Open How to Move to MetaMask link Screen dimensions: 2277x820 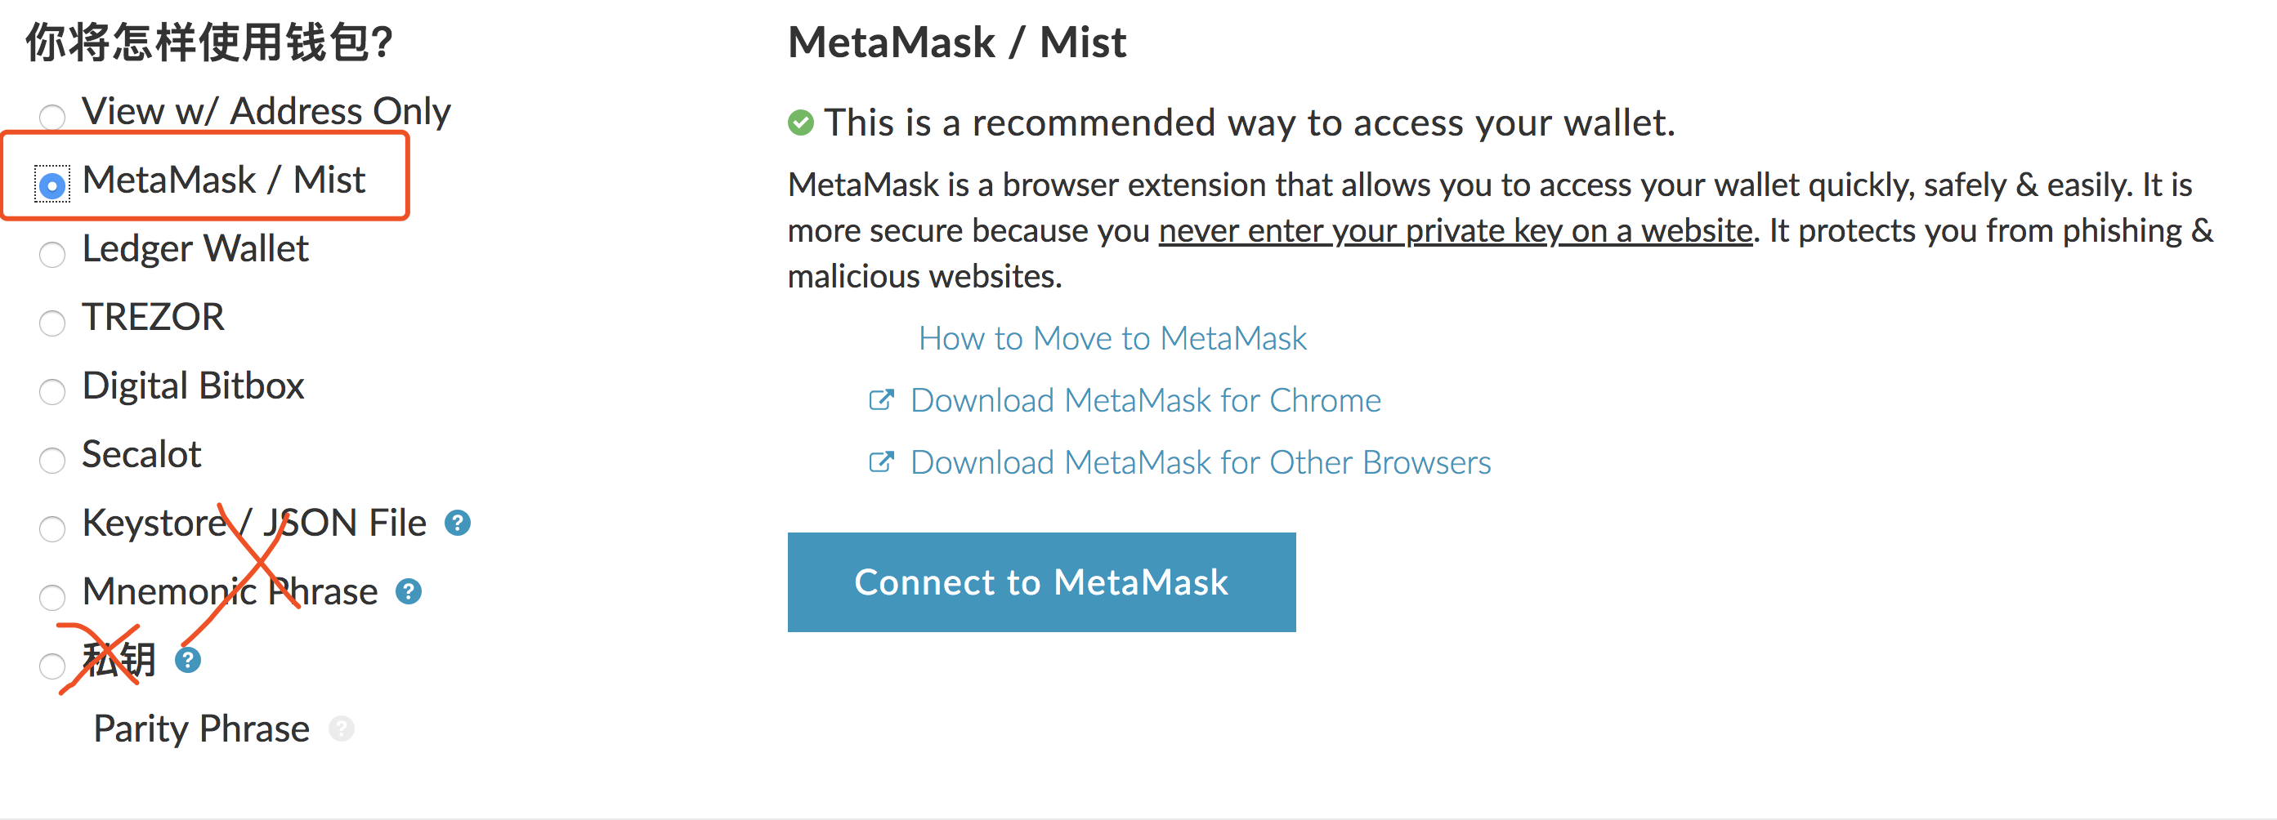[1112, 338]
